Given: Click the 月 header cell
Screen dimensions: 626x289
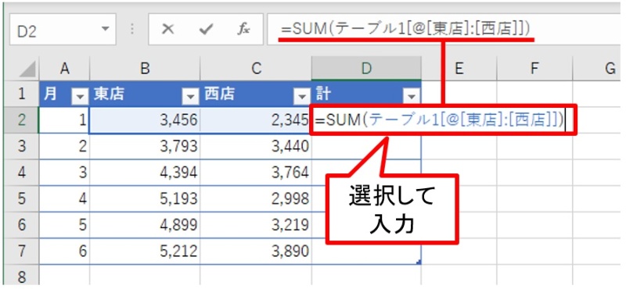Looking at the screenshot, I should (x=65, y=94).
